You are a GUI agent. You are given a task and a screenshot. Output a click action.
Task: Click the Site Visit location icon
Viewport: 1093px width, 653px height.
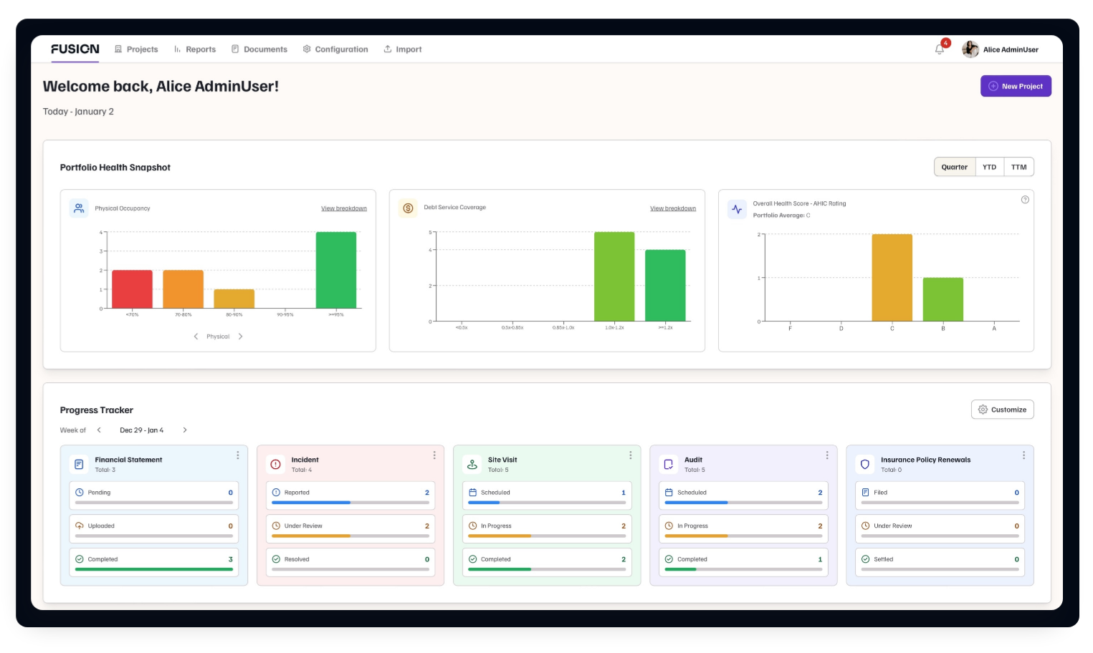tap(472, 464)
